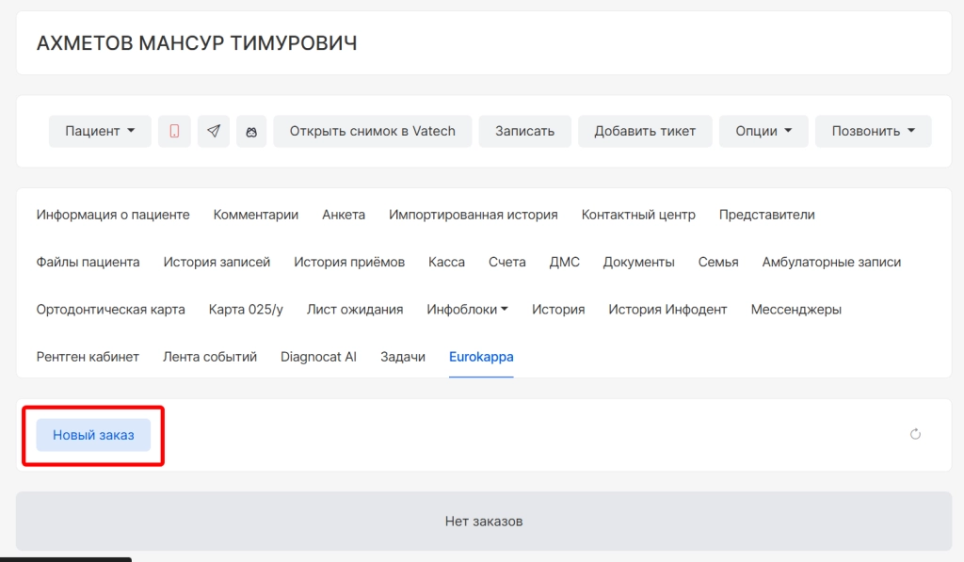964x562 pixels.
Task: Click the red mobile phone icon button
Action: click(x=174, y=132)
